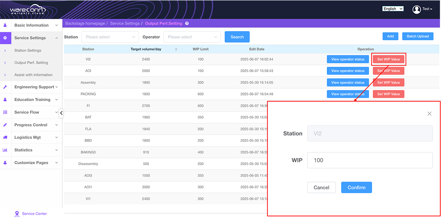The image size is (441, 218).
Task: Click the Logistics Mgt truck icon
Action: [x=5, y=137]
